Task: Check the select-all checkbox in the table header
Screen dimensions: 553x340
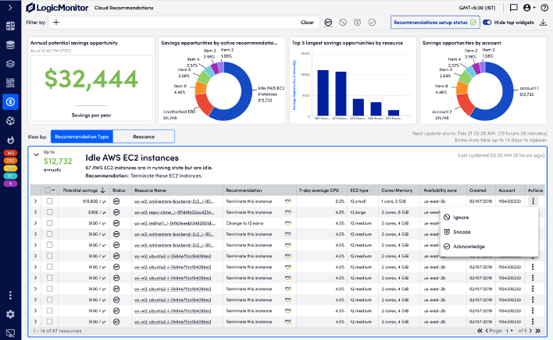Action: click(49, 189)
